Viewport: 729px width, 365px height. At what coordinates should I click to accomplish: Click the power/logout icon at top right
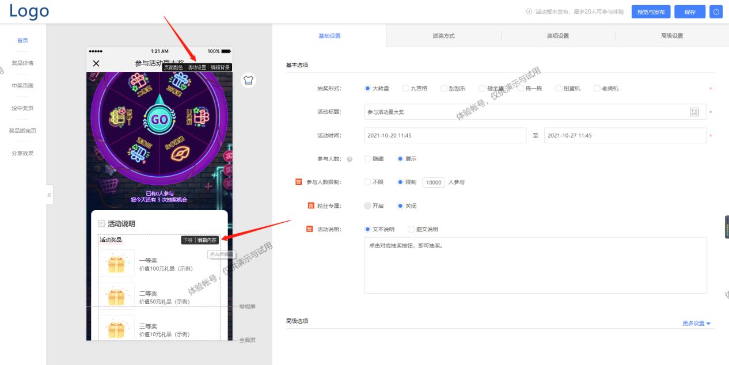tap(716, 12)
